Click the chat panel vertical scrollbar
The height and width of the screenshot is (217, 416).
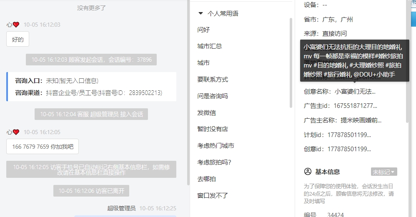coord(188,93)
